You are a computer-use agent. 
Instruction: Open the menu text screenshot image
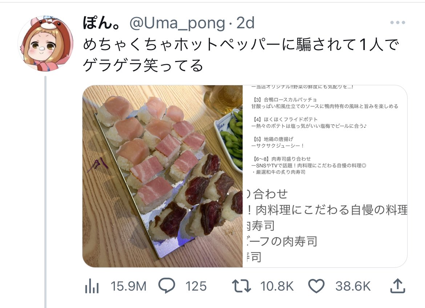[x=325, y=176]
